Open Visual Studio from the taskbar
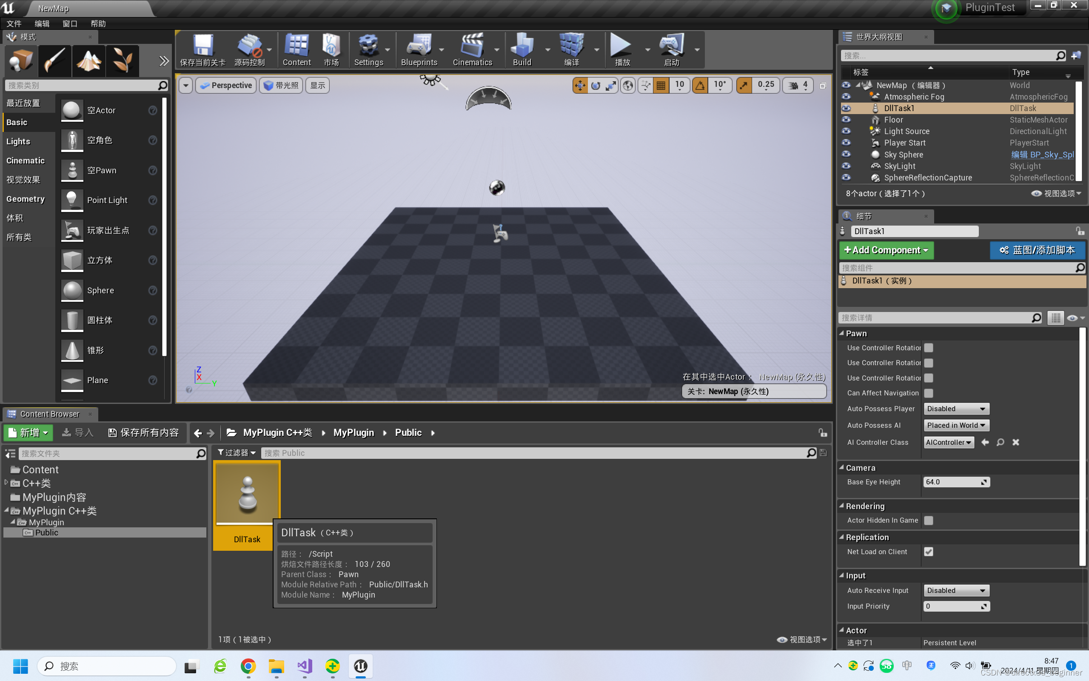 304,666
